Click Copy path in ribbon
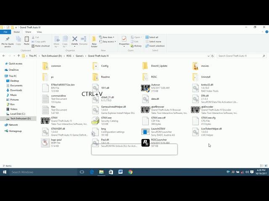This screenshot has height=201, width=269. click(39, 41)
